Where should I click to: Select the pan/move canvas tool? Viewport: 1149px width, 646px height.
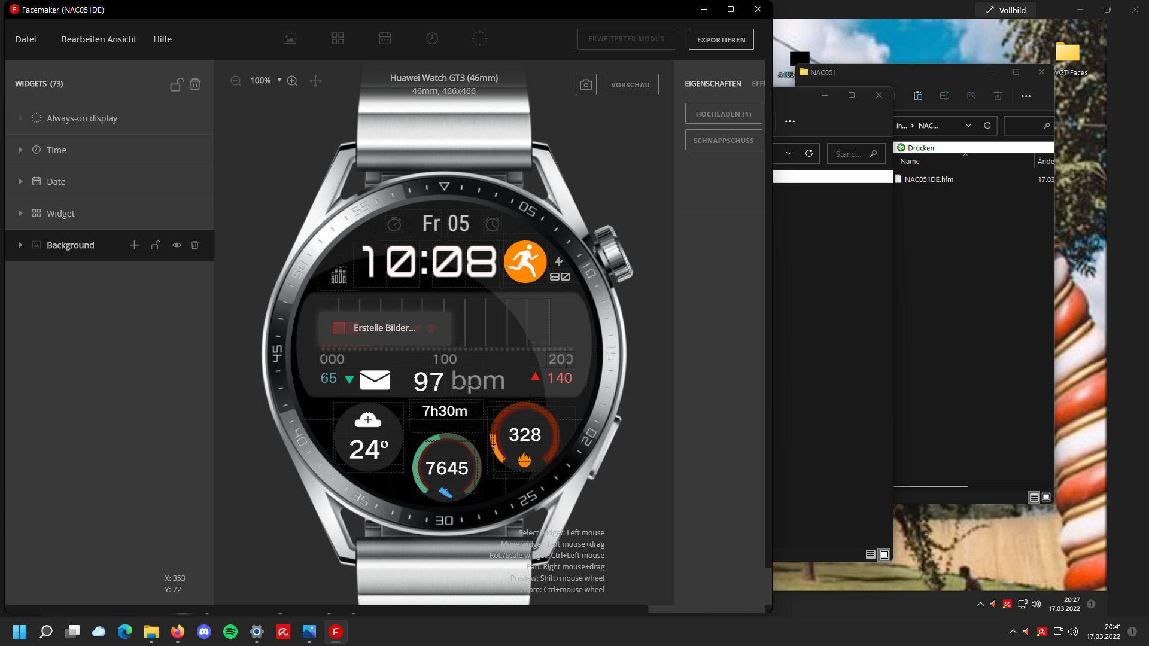315,81
